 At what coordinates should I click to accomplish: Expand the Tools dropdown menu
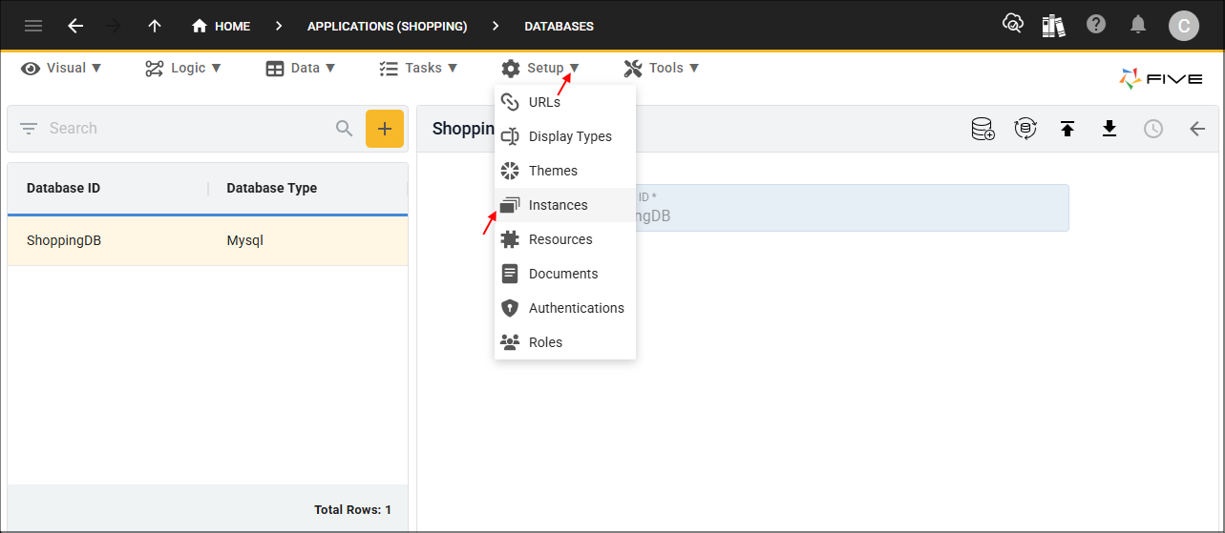pyautogui.click(x=662, y=68)
